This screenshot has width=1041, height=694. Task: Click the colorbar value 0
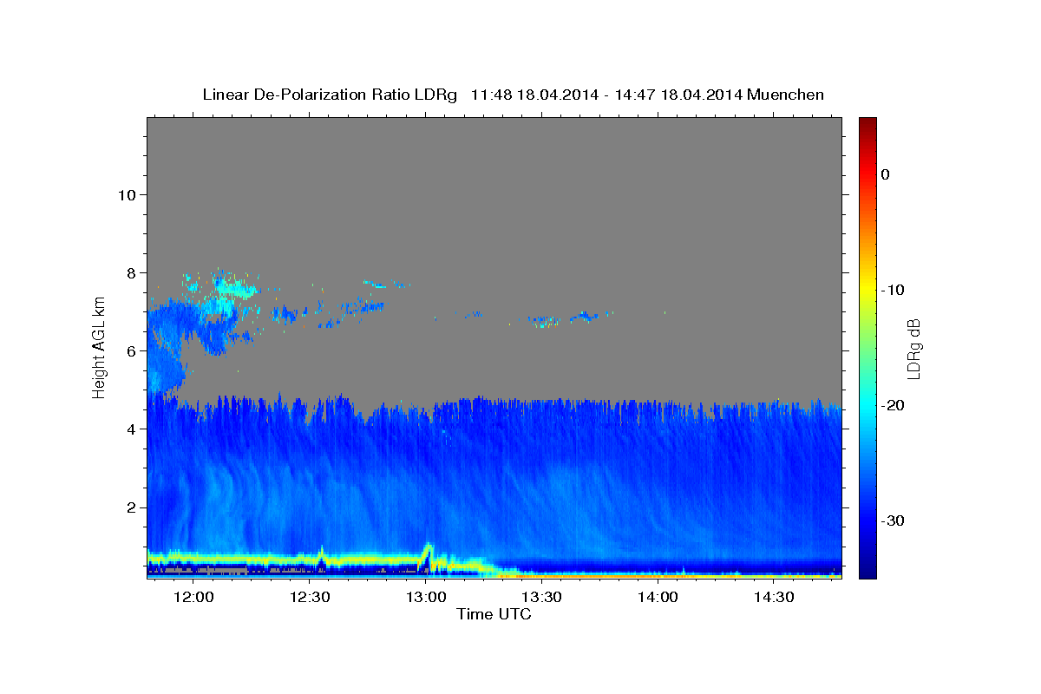[886, 174]
